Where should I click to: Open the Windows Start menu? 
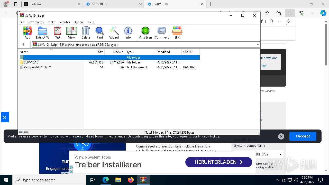point(6,180)
